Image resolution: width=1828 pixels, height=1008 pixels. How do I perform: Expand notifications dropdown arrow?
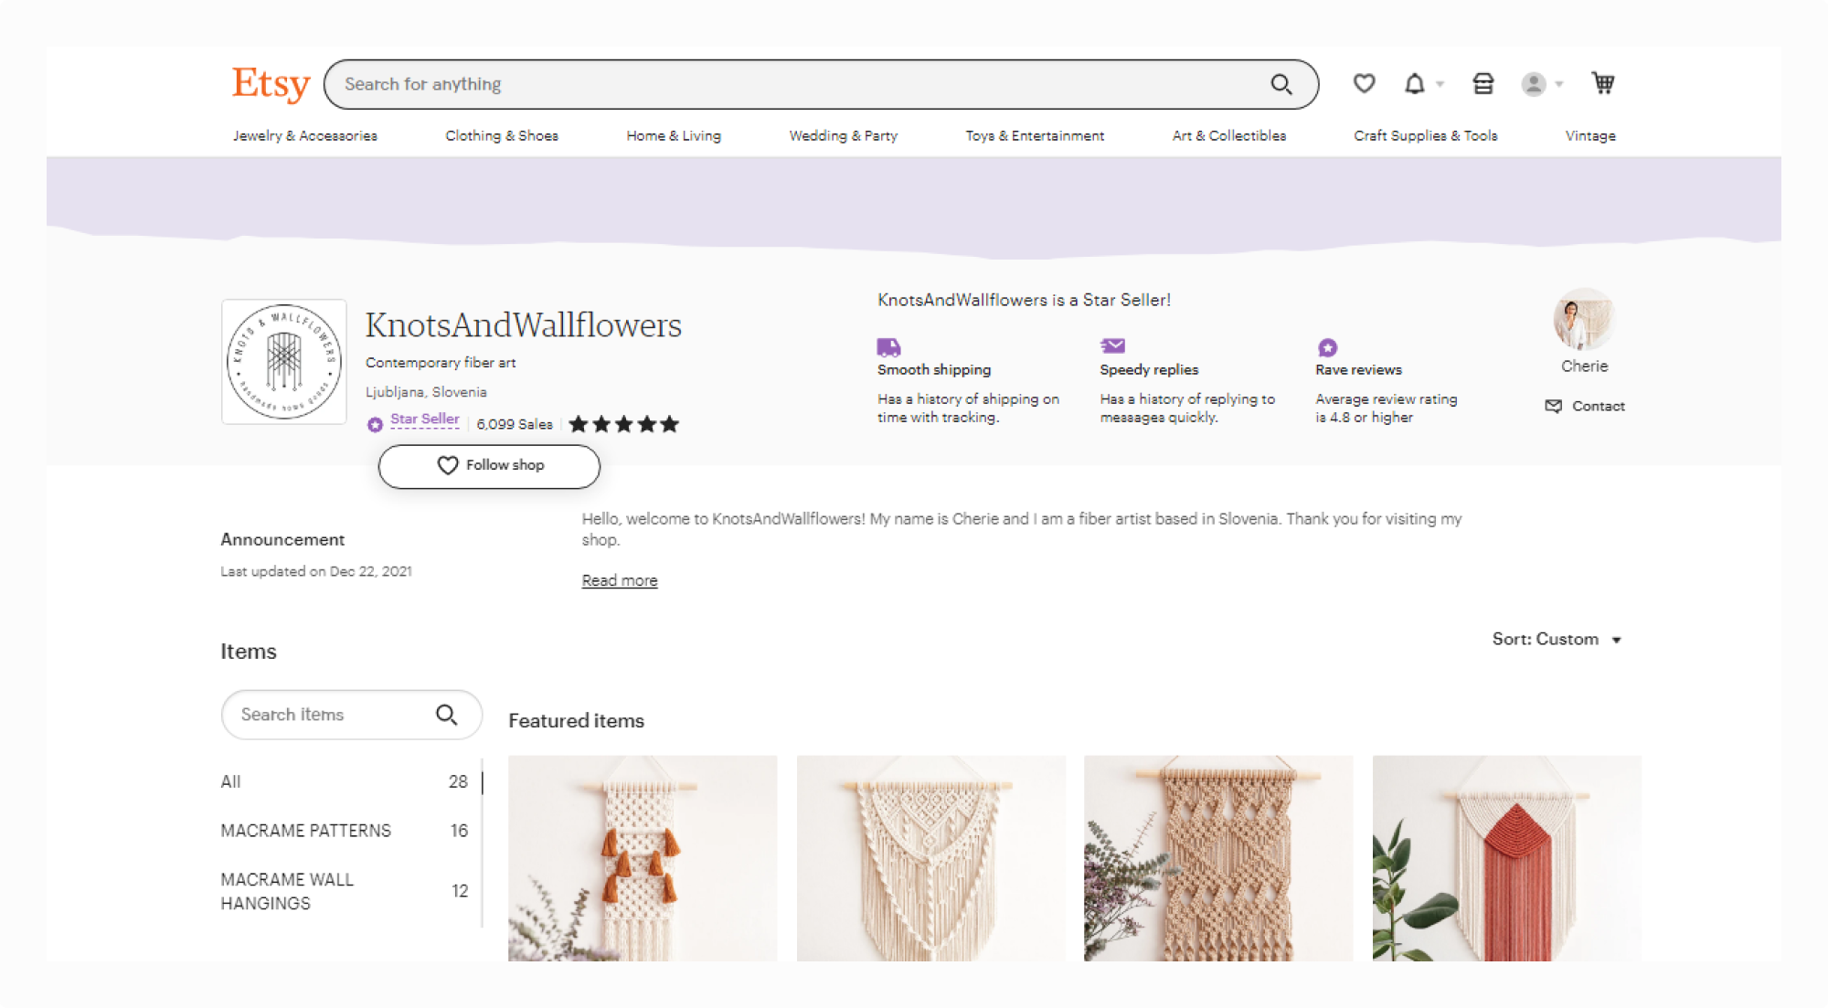tap(1440, 84)
